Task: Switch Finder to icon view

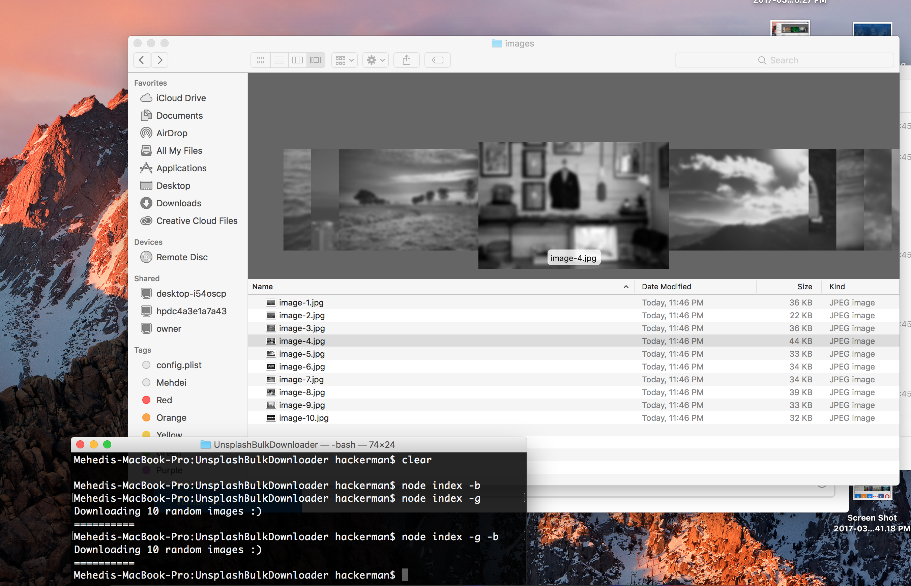Action: point(260,60)
